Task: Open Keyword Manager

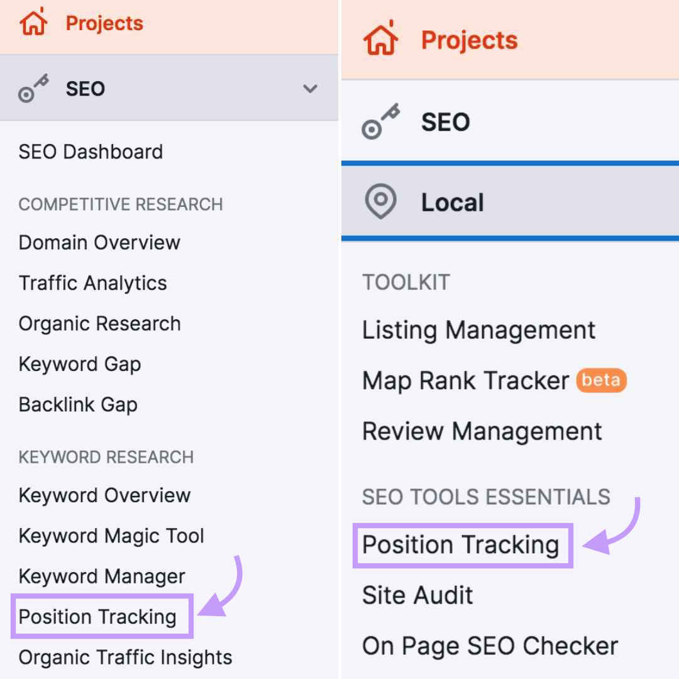Action: tap(102, 576)
